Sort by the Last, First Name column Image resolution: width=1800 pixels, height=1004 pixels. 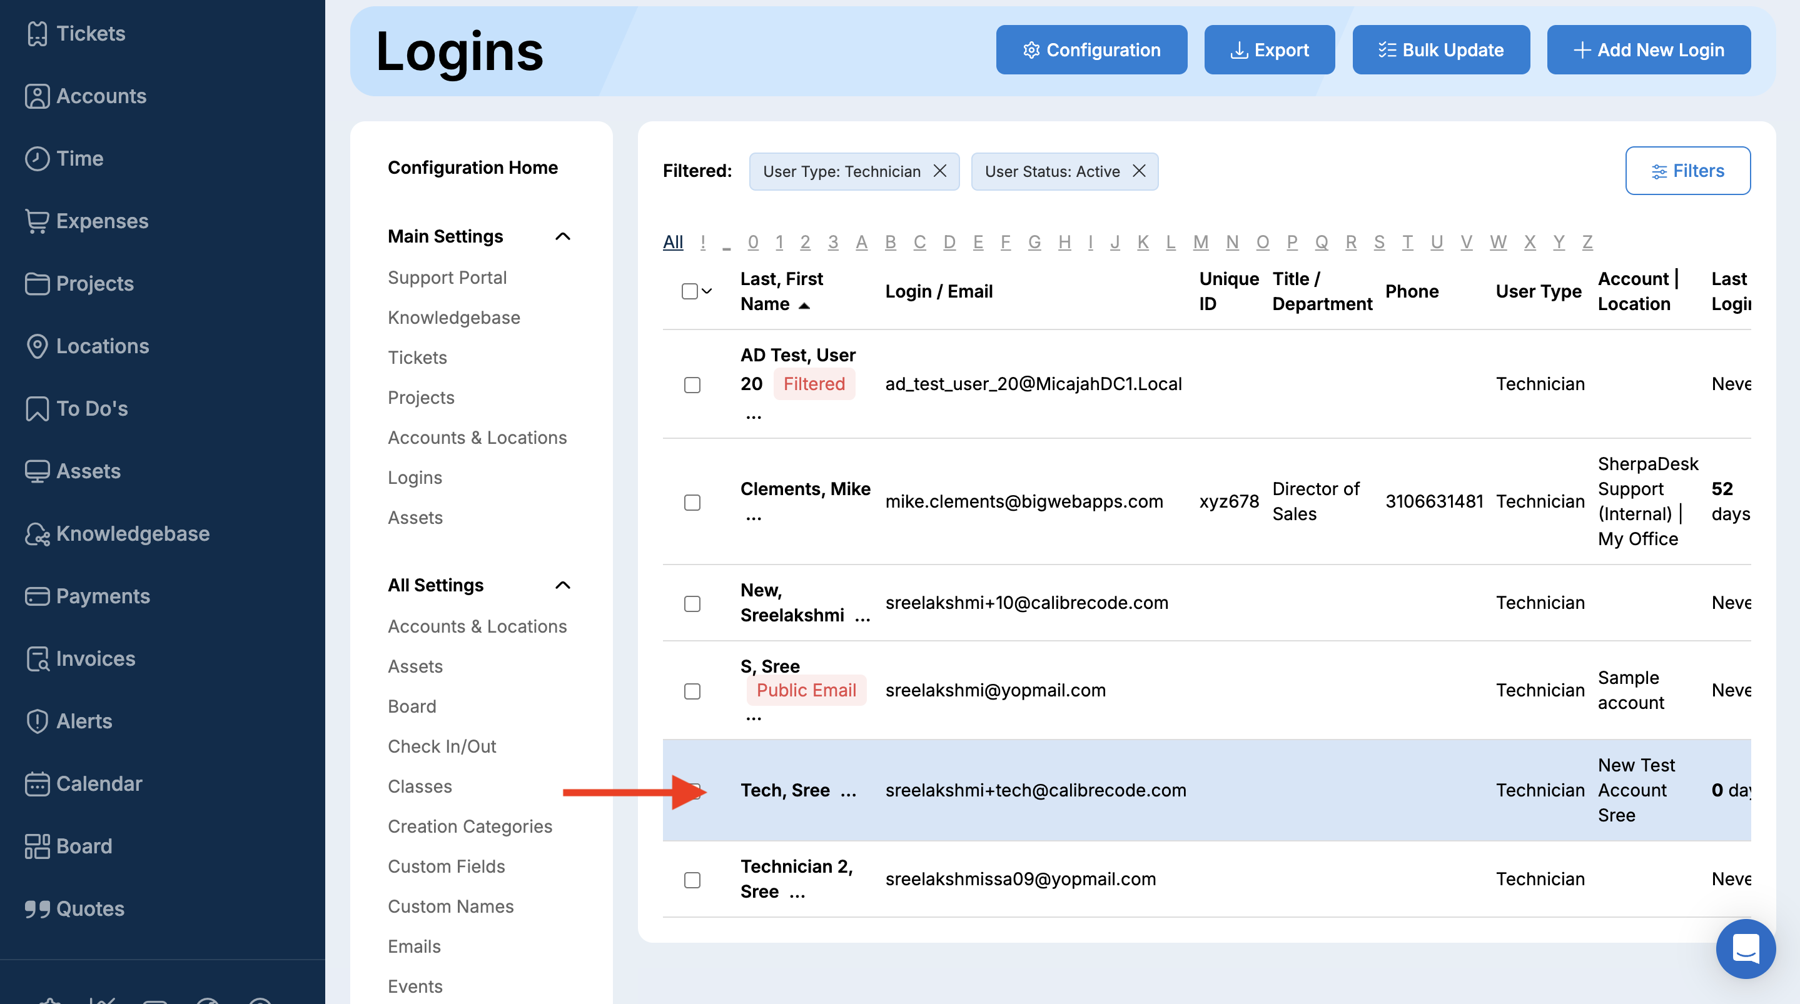[781, 291]
